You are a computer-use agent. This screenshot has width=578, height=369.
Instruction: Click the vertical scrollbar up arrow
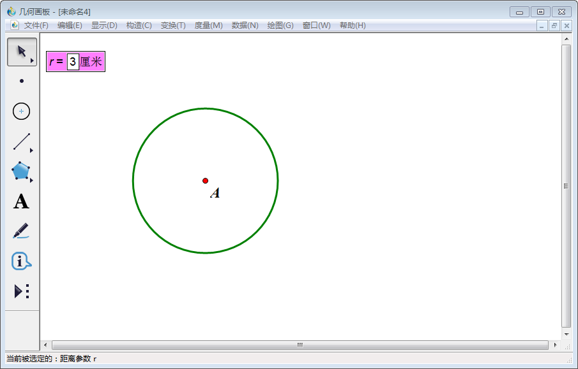(x=567, y=39)
